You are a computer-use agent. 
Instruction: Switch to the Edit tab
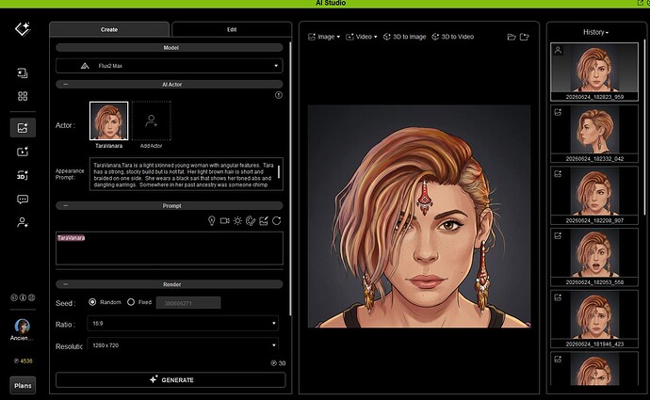[232, 29]
